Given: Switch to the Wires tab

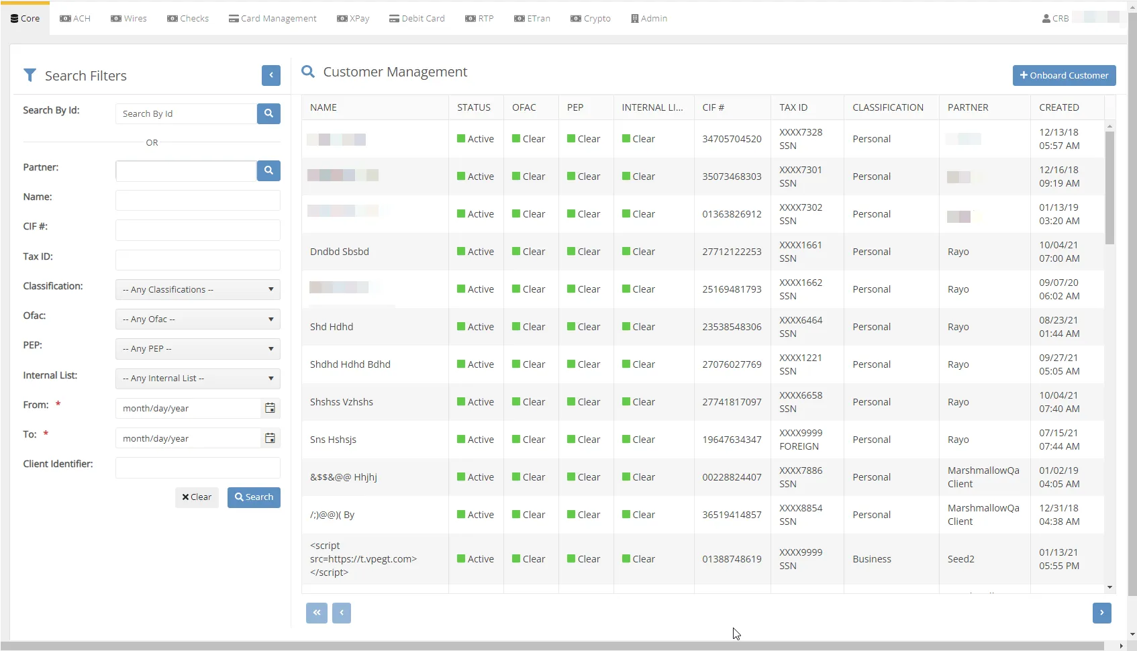Looking at the screenshot, I should tap(129, 18).
